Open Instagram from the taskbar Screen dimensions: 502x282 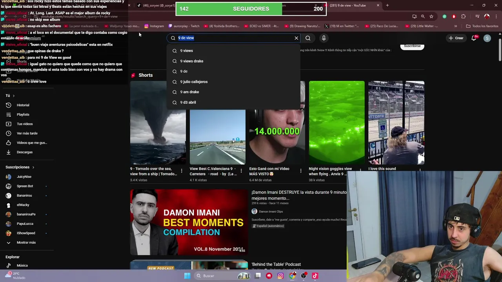click(280, 276)
